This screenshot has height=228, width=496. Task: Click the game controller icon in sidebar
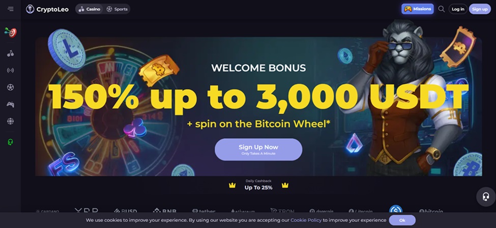point(10,104)
